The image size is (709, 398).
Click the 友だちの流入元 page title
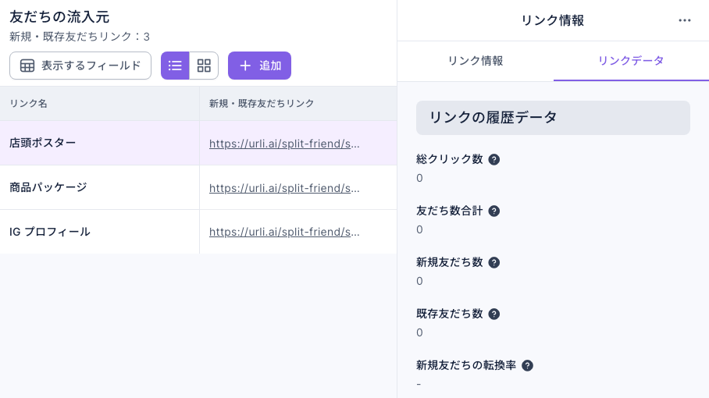(x=59, y=16)
